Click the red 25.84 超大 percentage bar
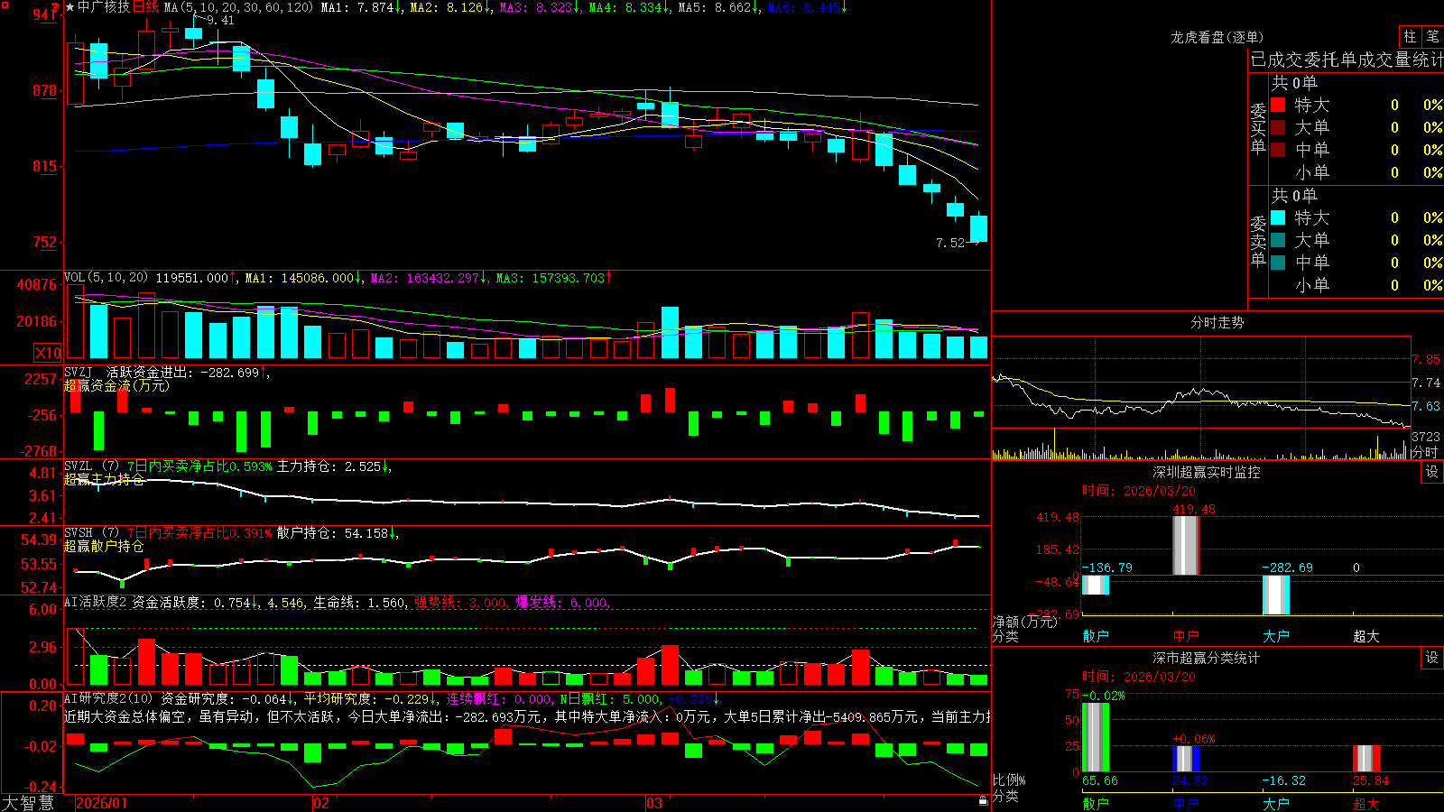Screen dimensions: 1444x812 pos(1366,759)
